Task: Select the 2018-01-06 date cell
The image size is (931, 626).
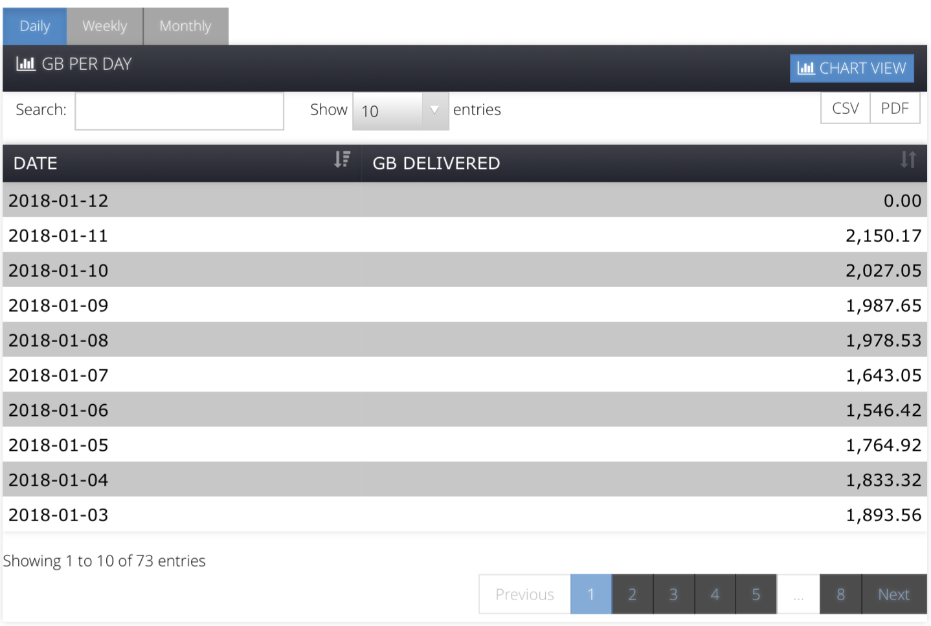Action: [181, 409]
